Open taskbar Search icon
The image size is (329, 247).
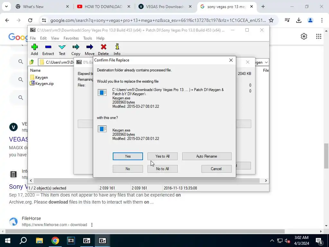coord(23,241)
